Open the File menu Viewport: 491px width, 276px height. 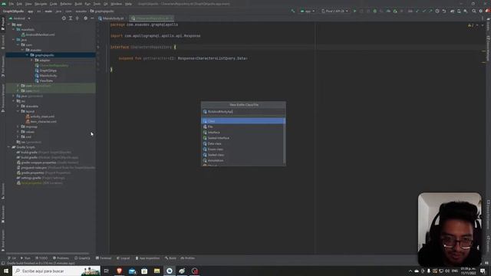[x=12, y=4]
